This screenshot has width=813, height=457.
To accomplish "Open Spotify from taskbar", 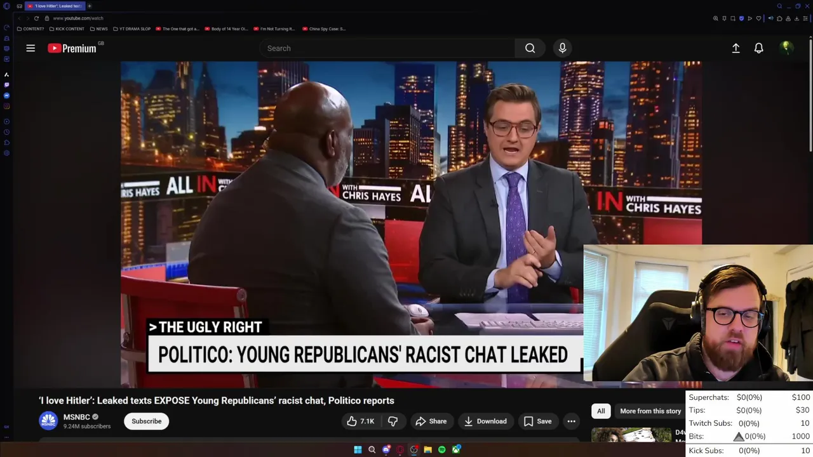I will 442,449.
